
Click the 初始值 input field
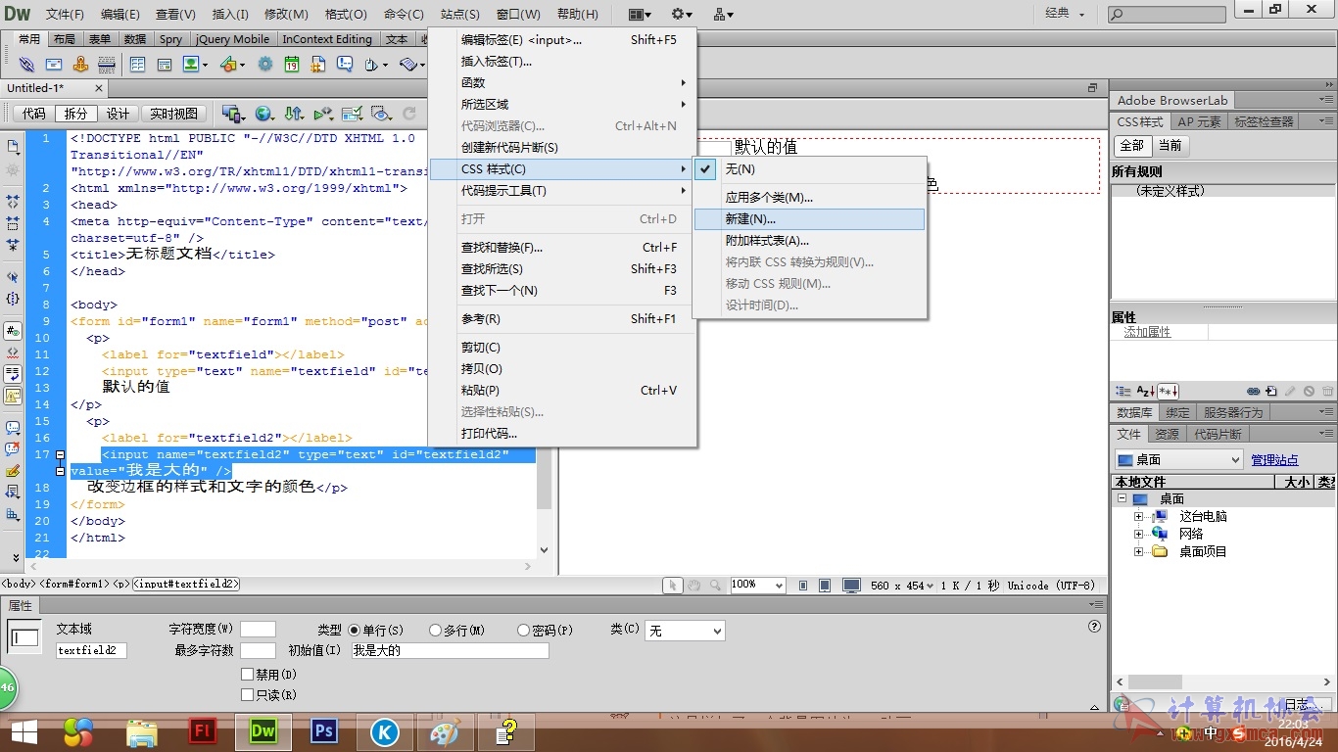(x=450, y=650)
